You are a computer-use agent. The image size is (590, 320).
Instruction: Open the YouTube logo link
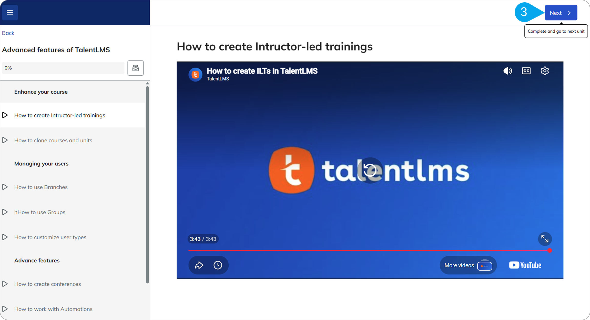[x=525, y=265]
